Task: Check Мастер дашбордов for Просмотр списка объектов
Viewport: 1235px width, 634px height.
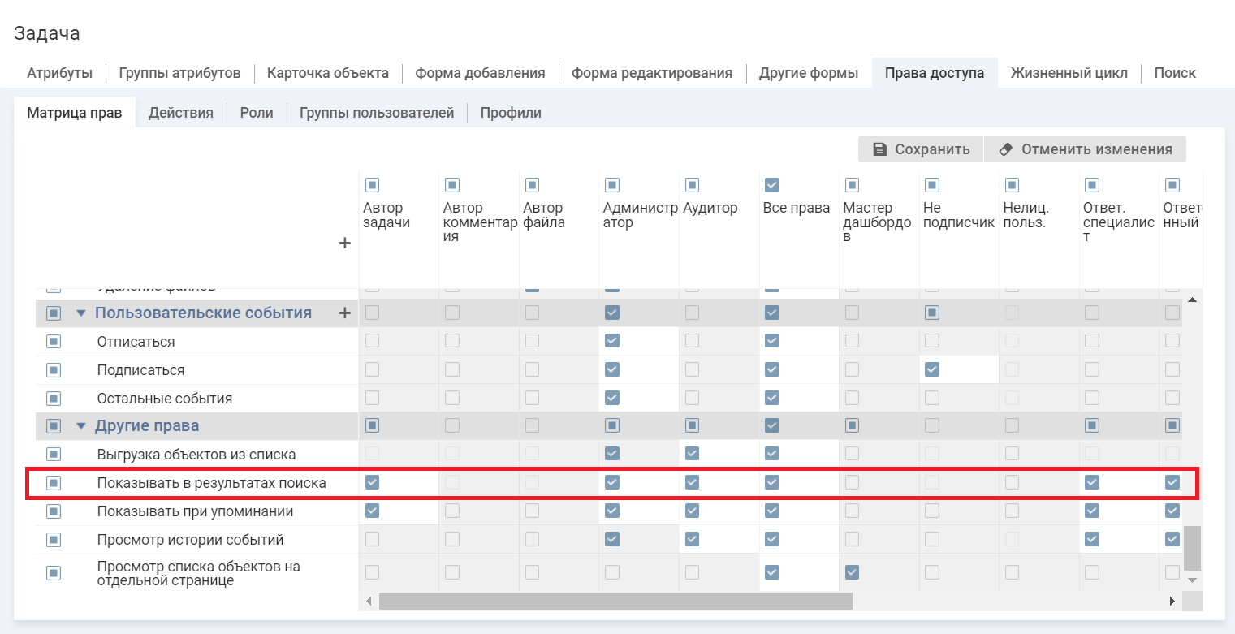Action: tap(852, 572)
